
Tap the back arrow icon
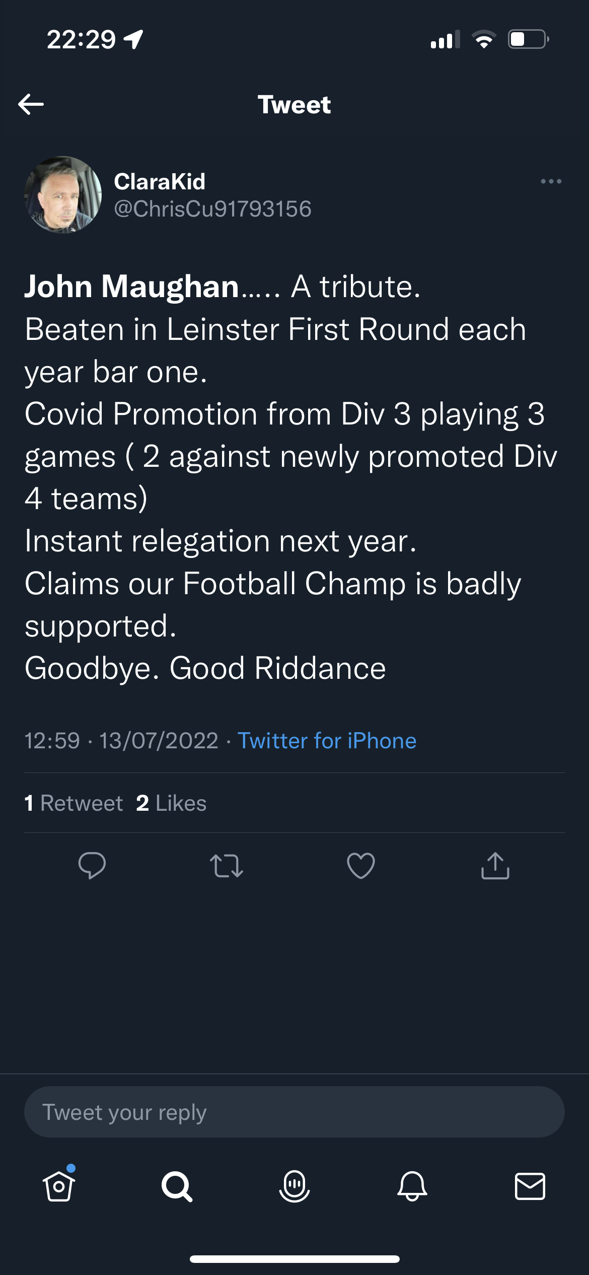(31, 104)
